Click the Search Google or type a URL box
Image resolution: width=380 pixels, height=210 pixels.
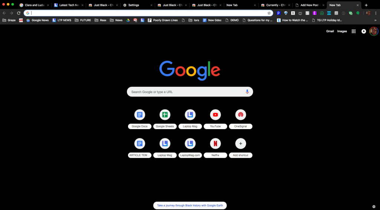point(190,92)
